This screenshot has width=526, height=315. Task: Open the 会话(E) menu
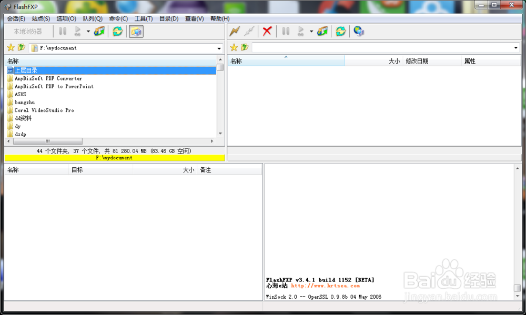coord(16,19)
